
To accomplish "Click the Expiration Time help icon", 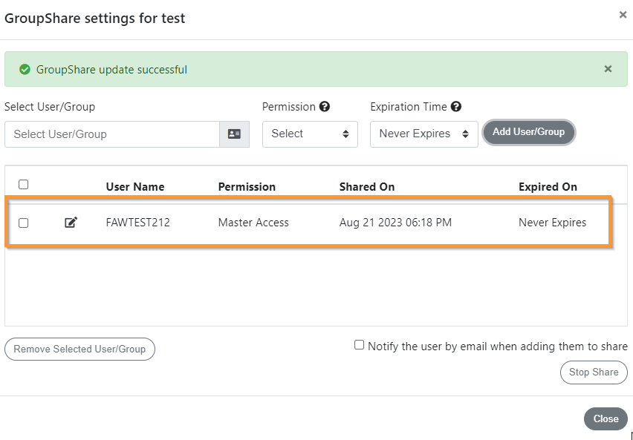I will coord(456,106).
